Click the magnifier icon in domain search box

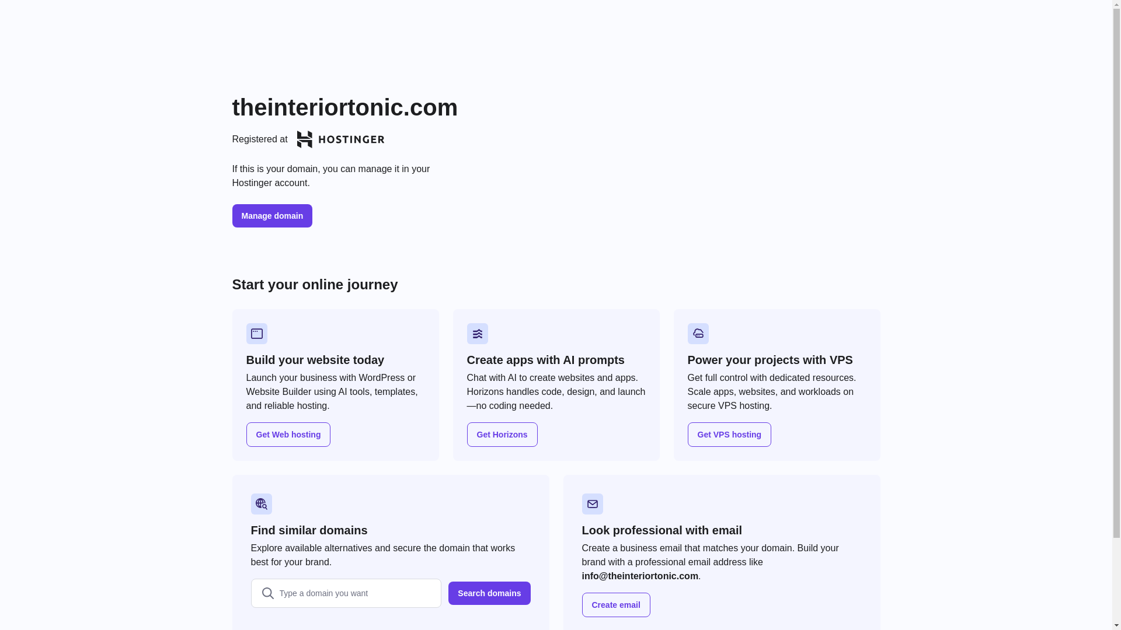tap(268, 593)
